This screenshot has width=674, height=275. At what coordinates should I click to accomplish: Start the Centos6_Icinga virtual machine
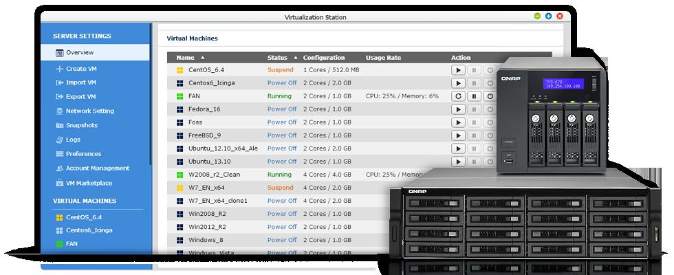pyautogui.click(x=458, y=83)
